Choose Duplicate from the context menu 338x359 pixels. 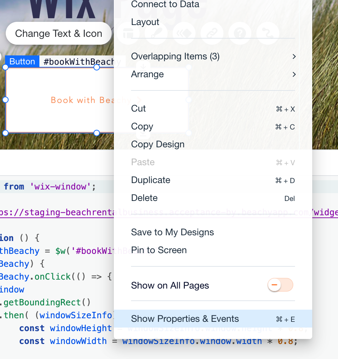click(x=213, y=180)
